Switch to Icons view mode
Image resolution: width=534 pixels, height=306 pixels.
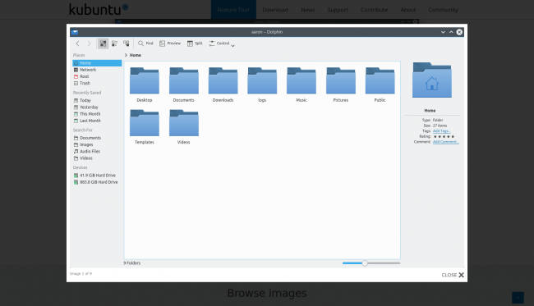[103, 43]
